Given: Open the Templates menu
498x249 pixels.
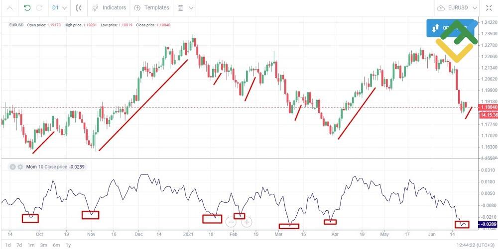Looking at the screenshot, I should [x=151, y=8].
